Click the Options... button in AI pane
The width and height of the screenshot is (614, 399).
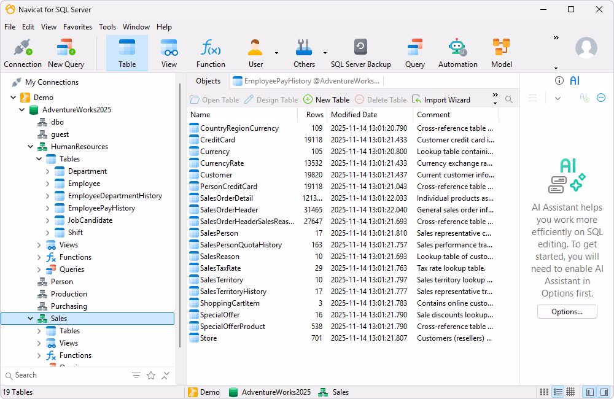pyautogui.click(x=567, y=312)
